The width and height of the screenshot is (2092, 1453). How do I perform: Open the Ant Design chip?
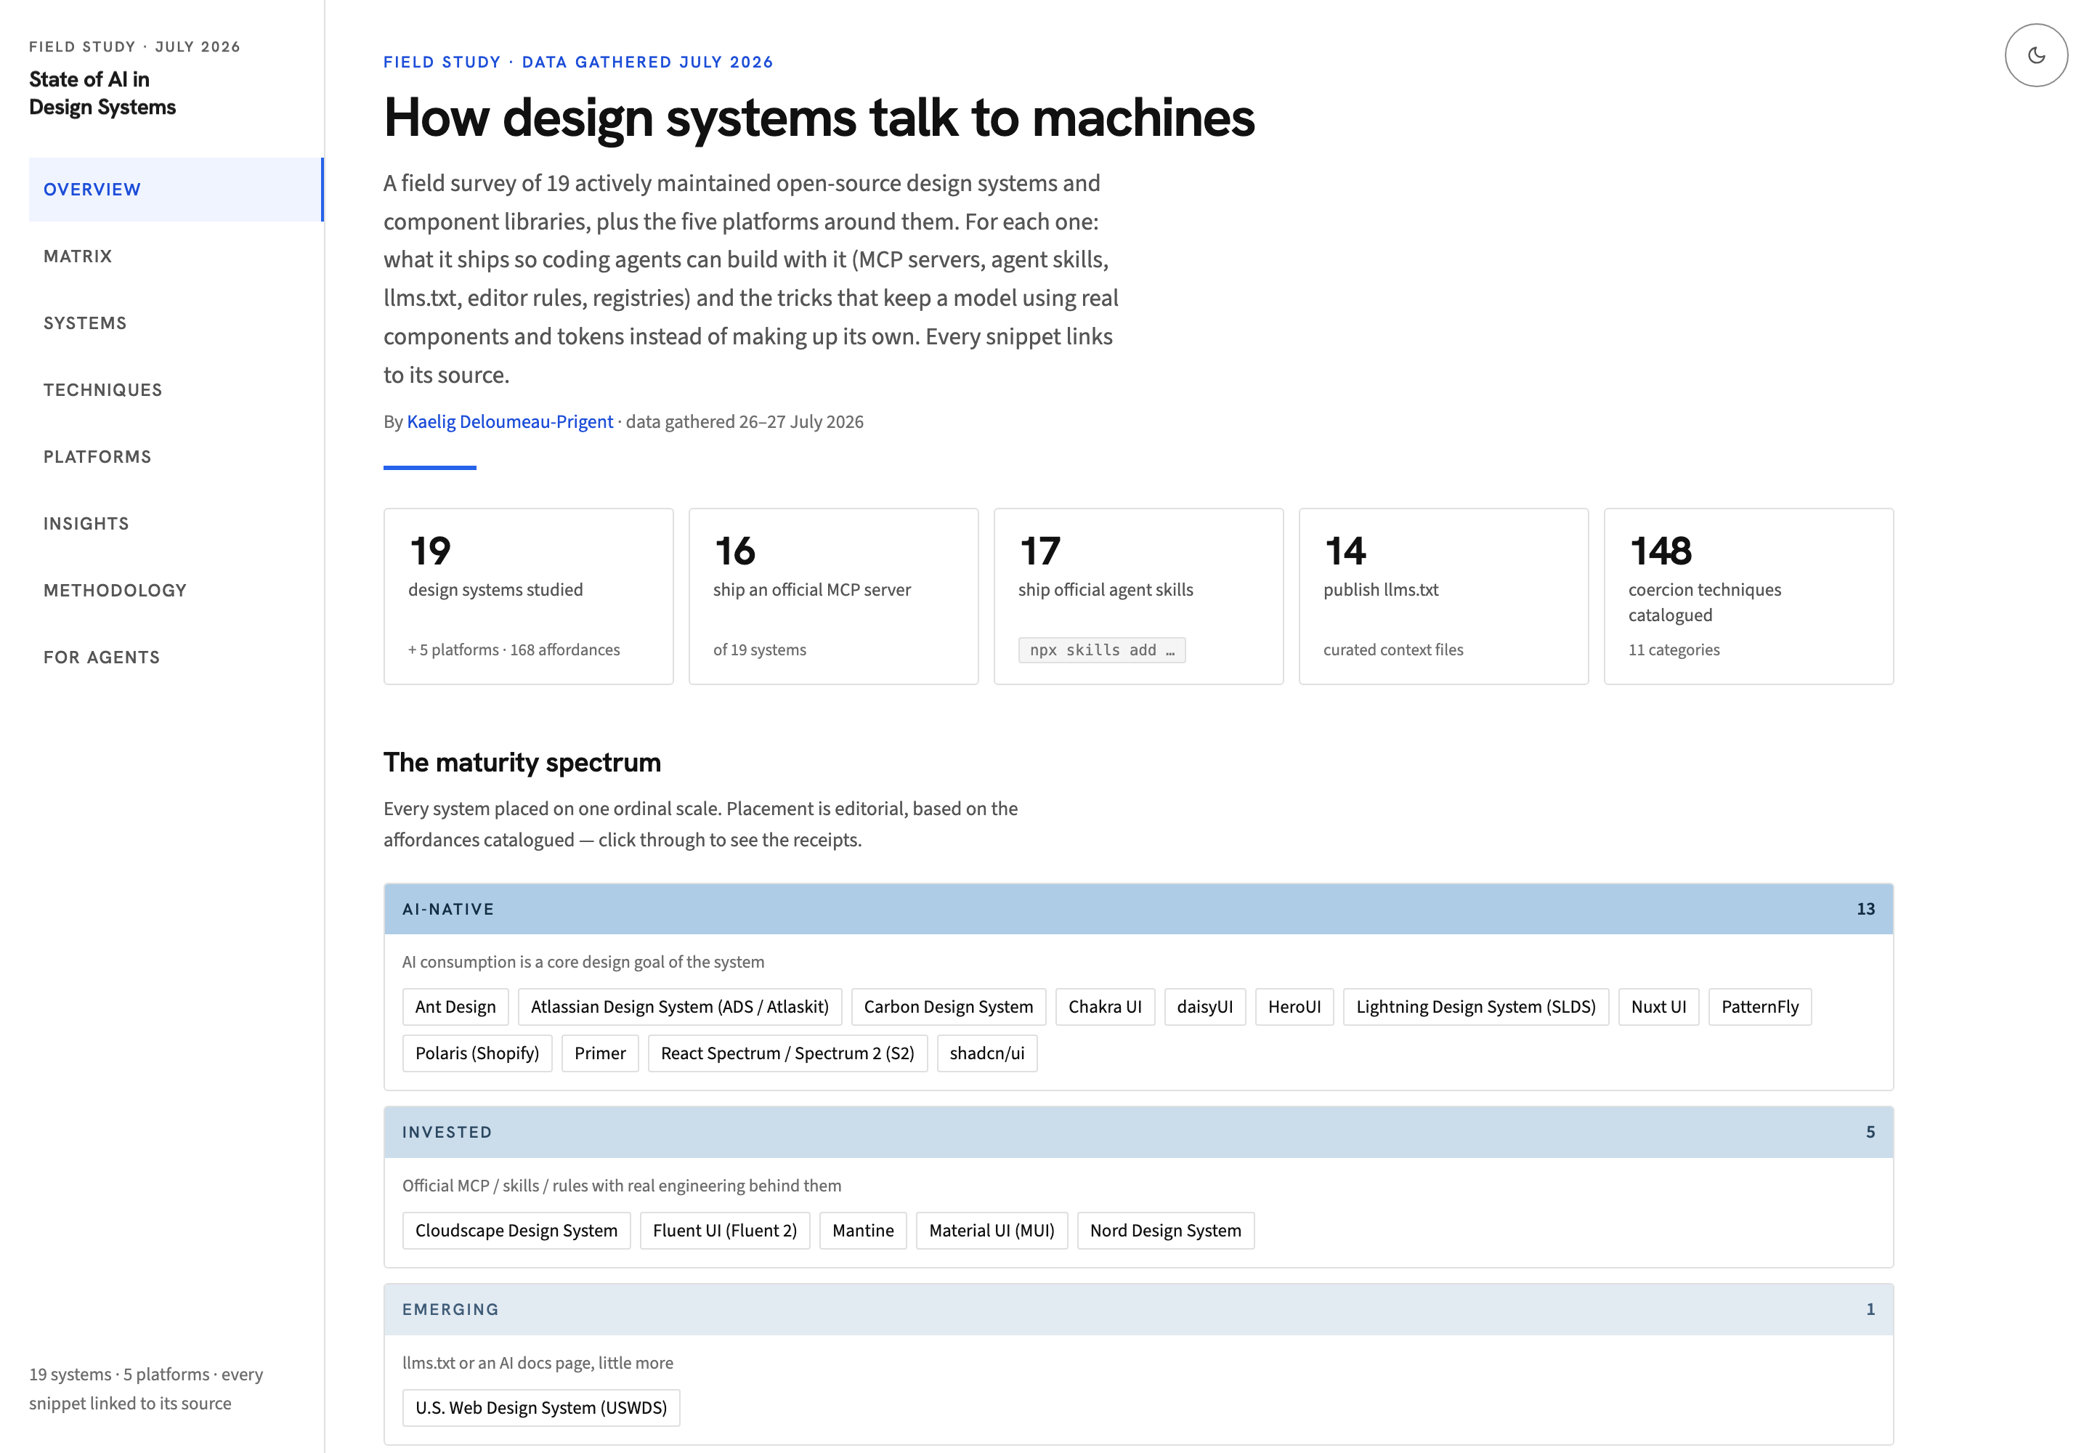455,1007
